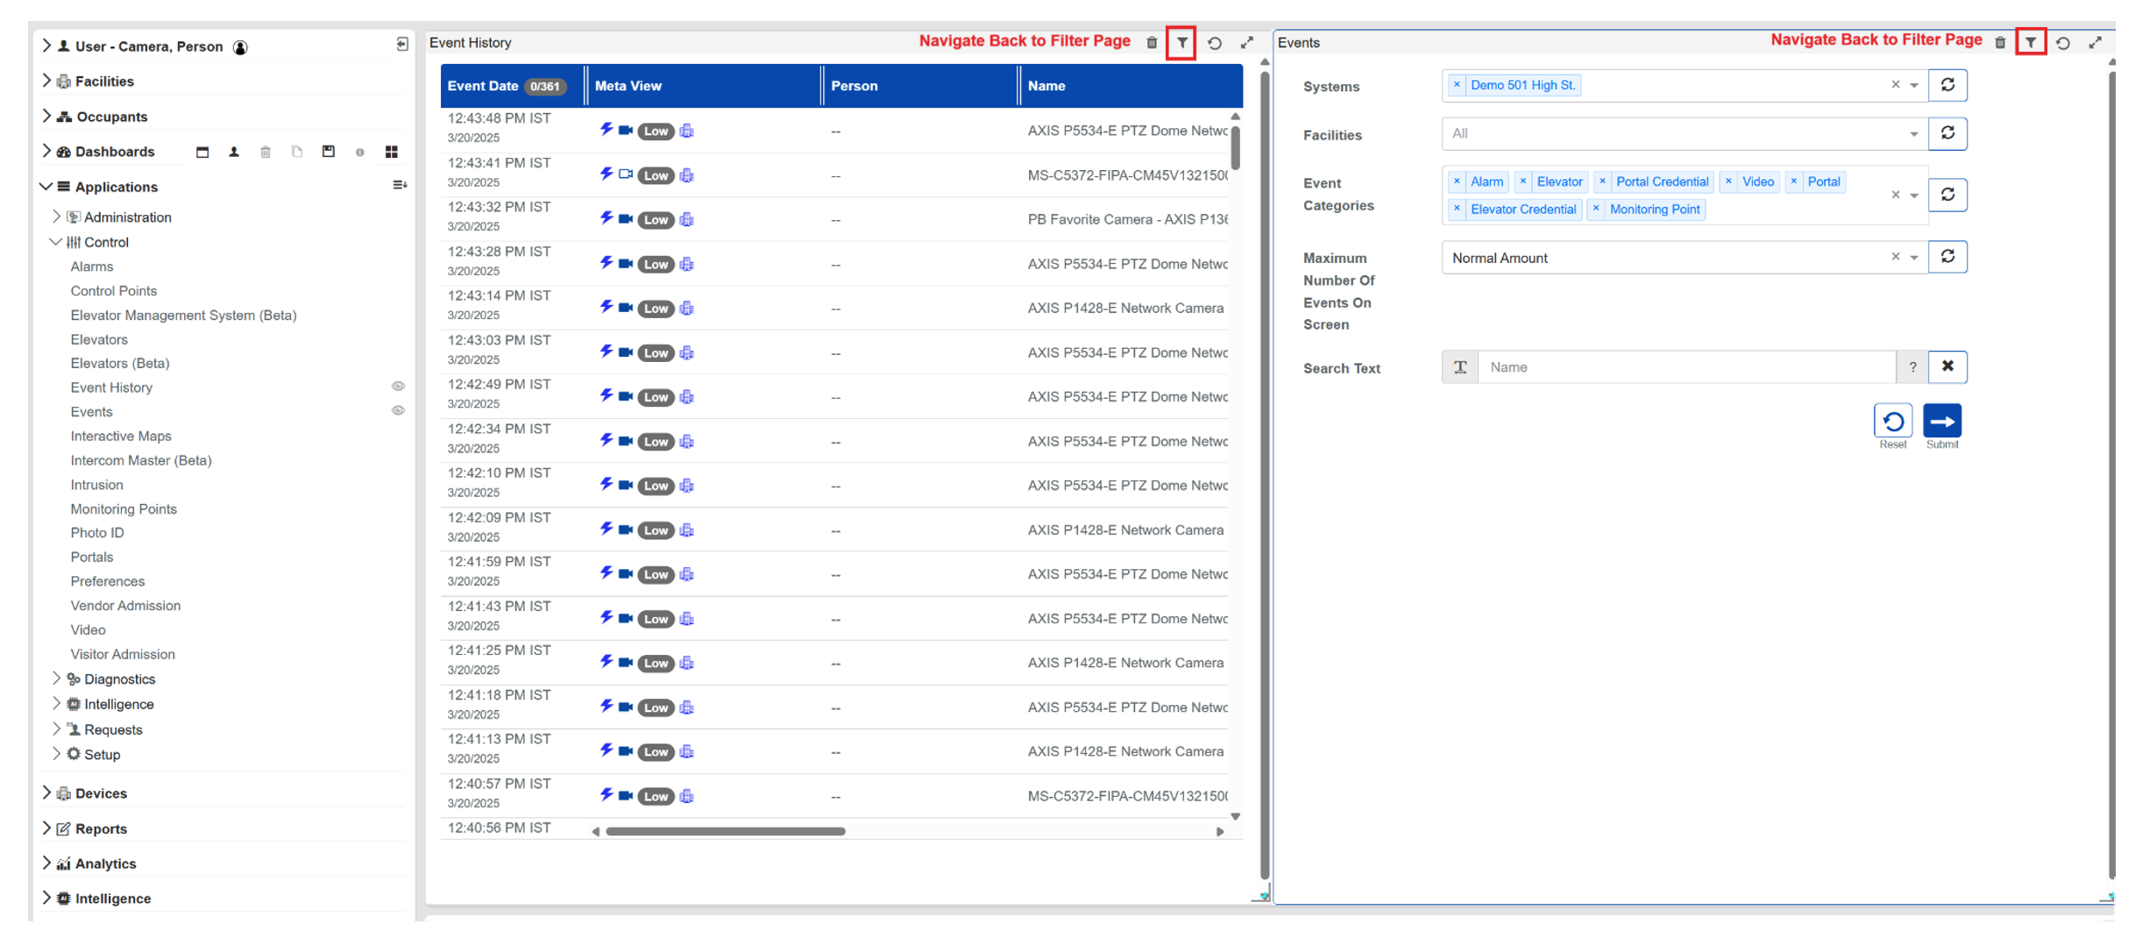
Task: Click the horizontal scrollbar under the event table
Action: [726, 831]
